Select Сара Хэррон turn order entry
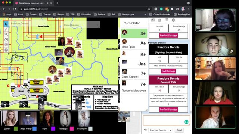The width and height of the screenshot is (239, 134). coord(134,74)
